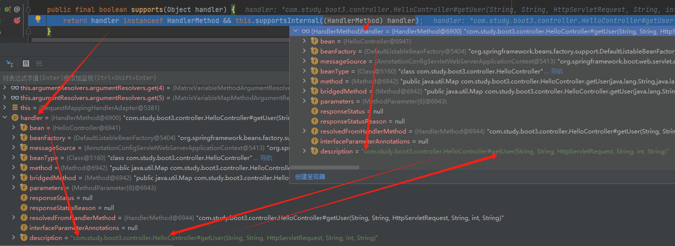
Task: Expand beanType row in evaluation popup
Action: (x=305, y=71)
